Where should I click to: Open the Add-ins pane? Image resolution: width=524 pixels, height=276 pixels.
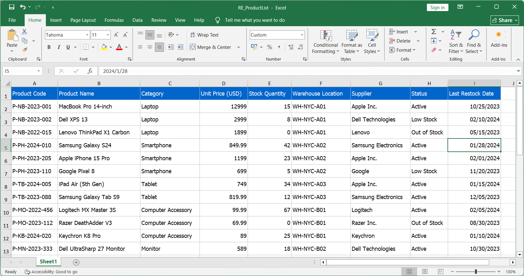tap(499, 38)
